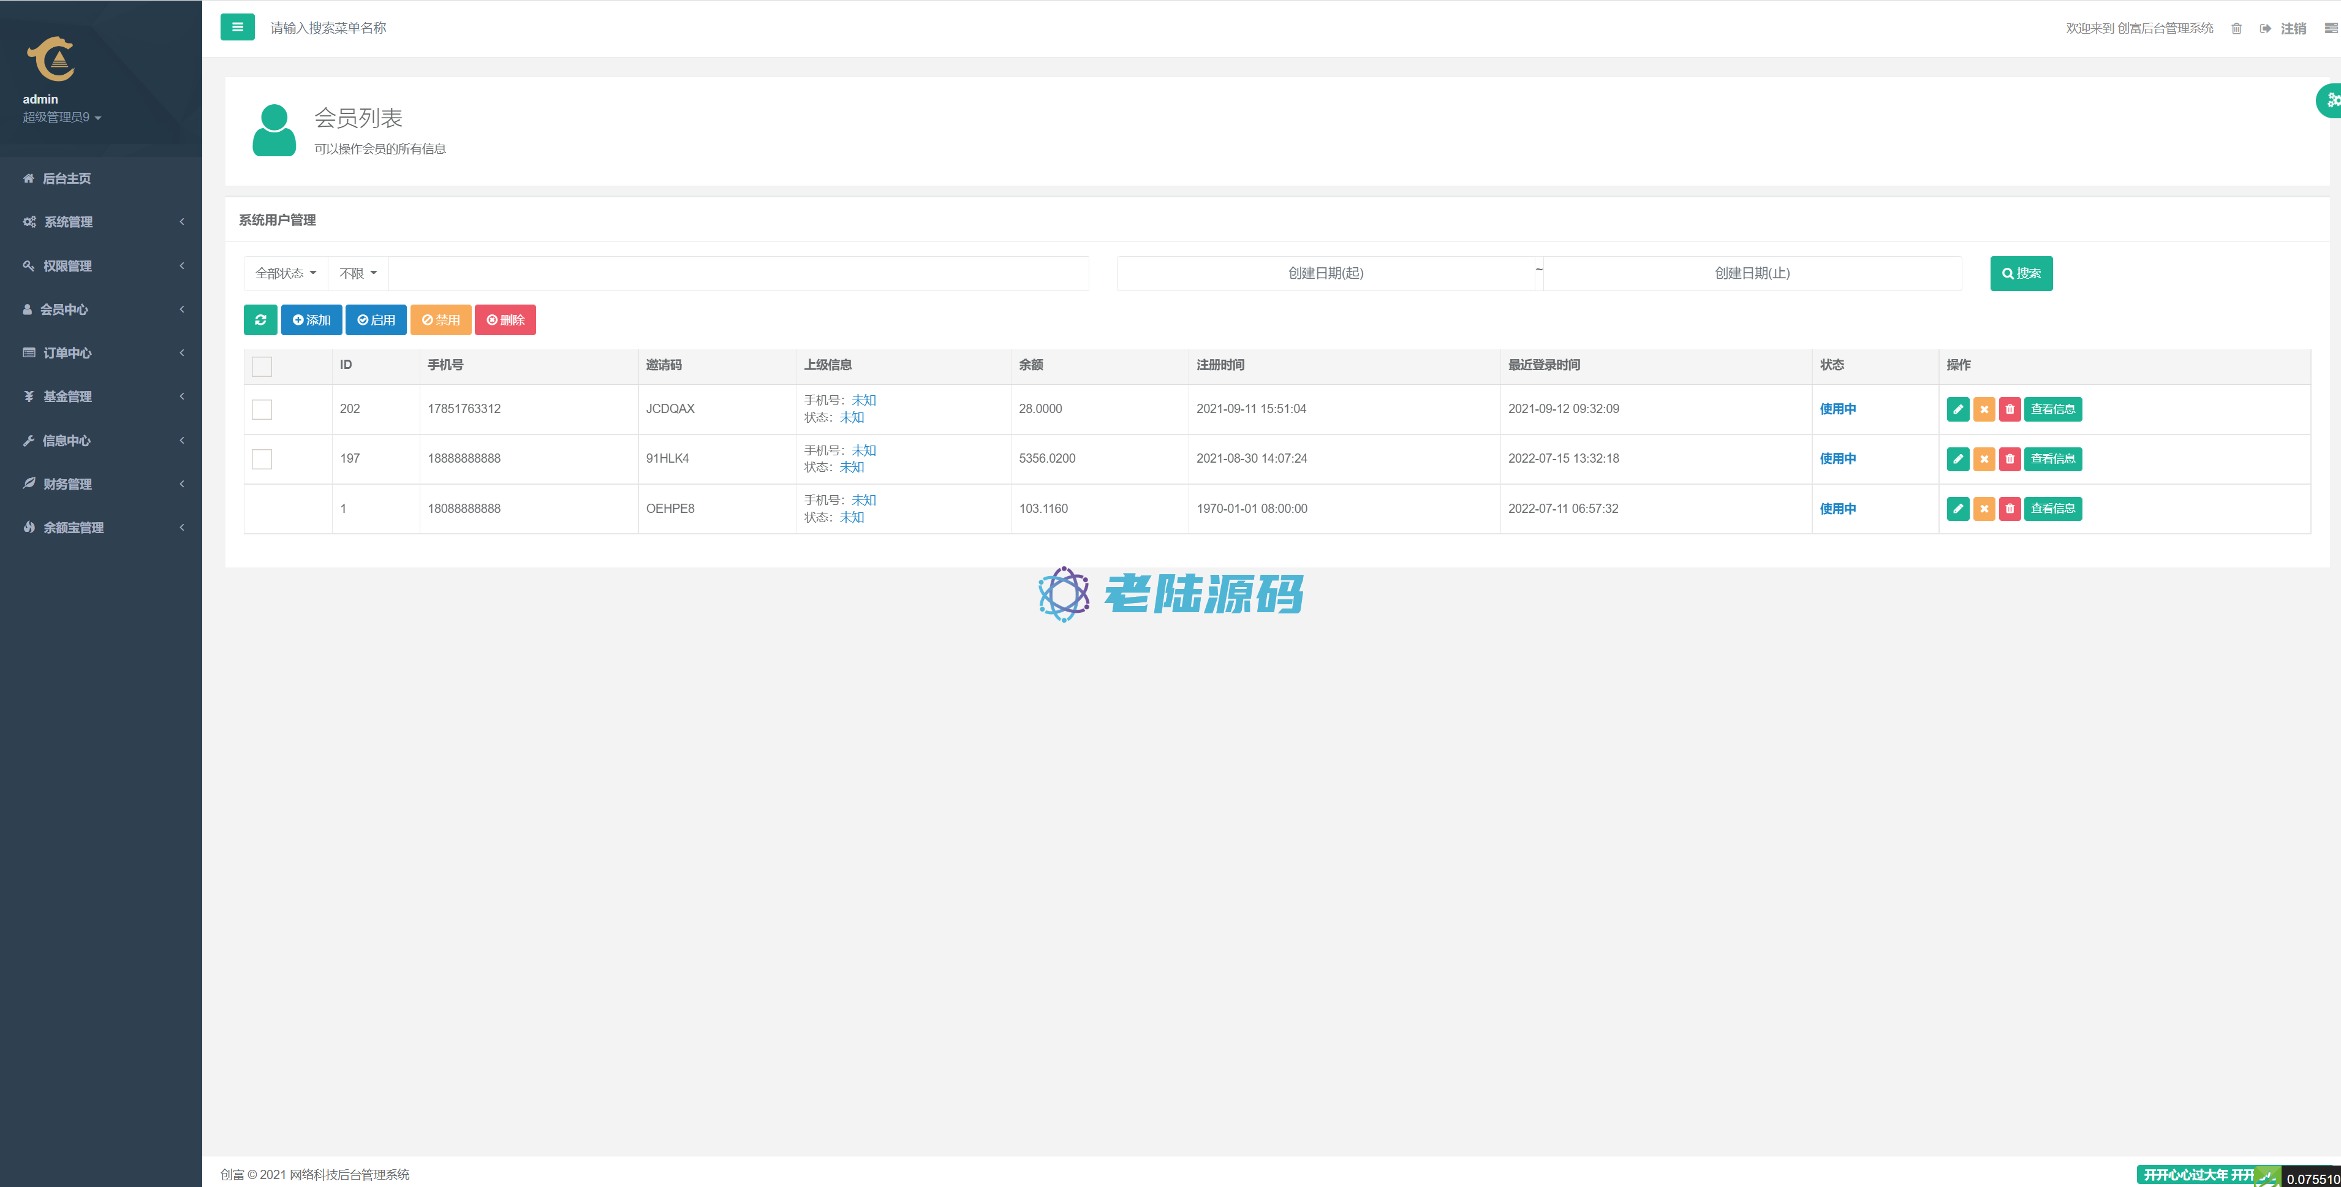Screen dimensions: 2341x1187
Task: Click balance value 103.1160
Action: (1043, 509)
